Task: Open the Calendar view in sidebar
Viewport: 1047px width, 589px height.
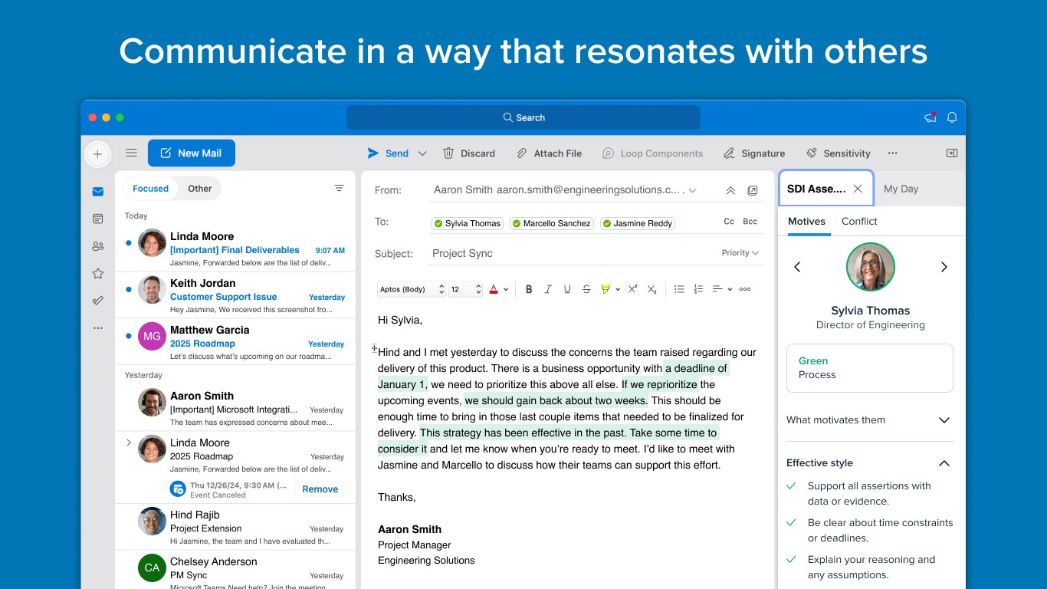Action: [97, 219]
